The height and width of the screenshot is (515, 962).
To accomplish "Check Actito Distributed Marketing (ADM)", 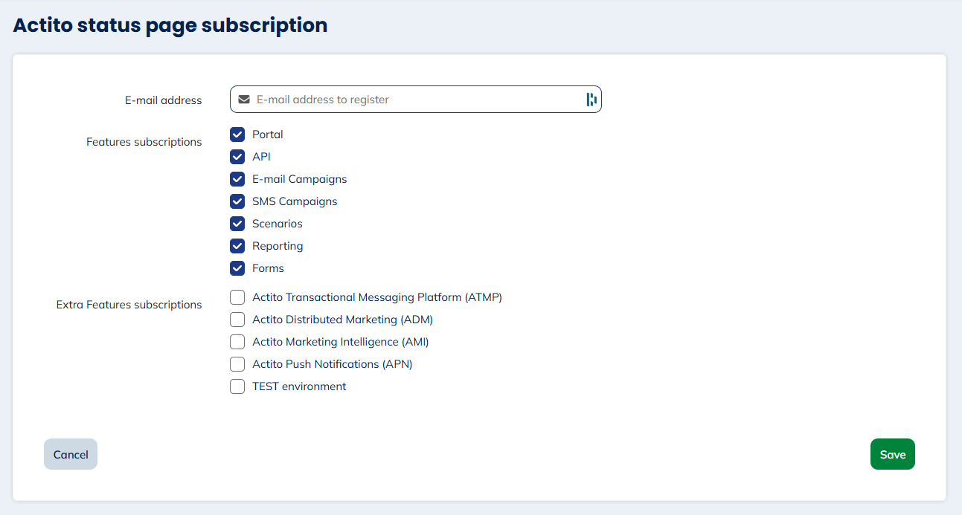I will tap(237, 319).
